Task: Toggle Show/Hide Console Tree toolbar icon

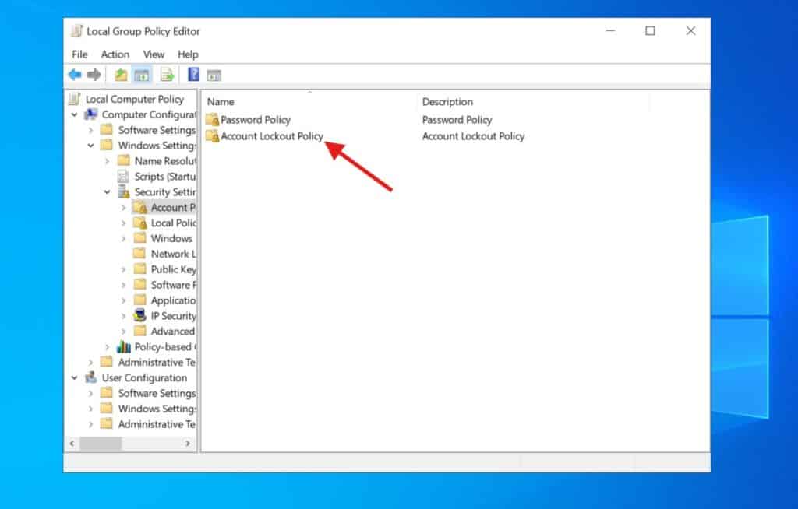Action: tap(142, 75)
